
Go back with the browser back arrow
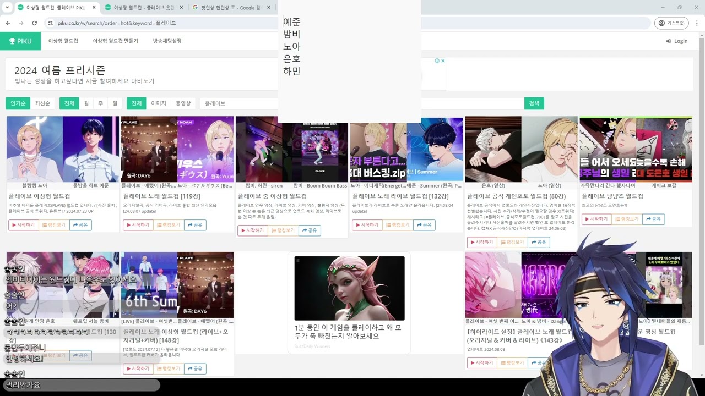point(8,23)
